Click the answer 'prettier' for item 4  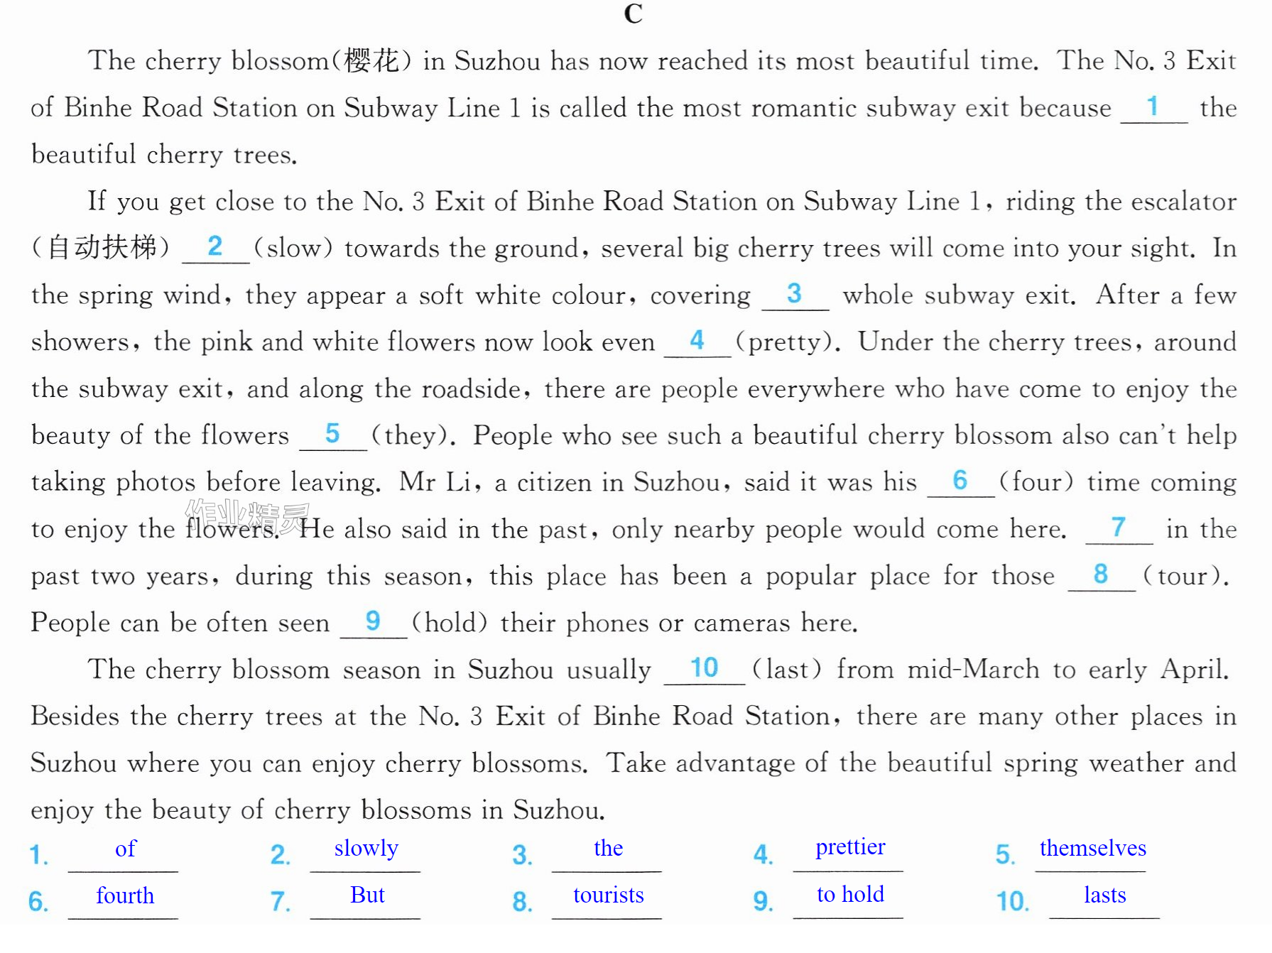(x=850, y=847)
